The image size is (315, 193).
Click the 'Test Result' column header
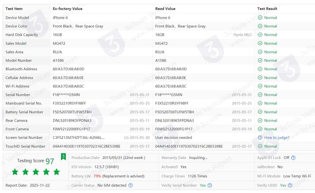[x=267, y=9]
